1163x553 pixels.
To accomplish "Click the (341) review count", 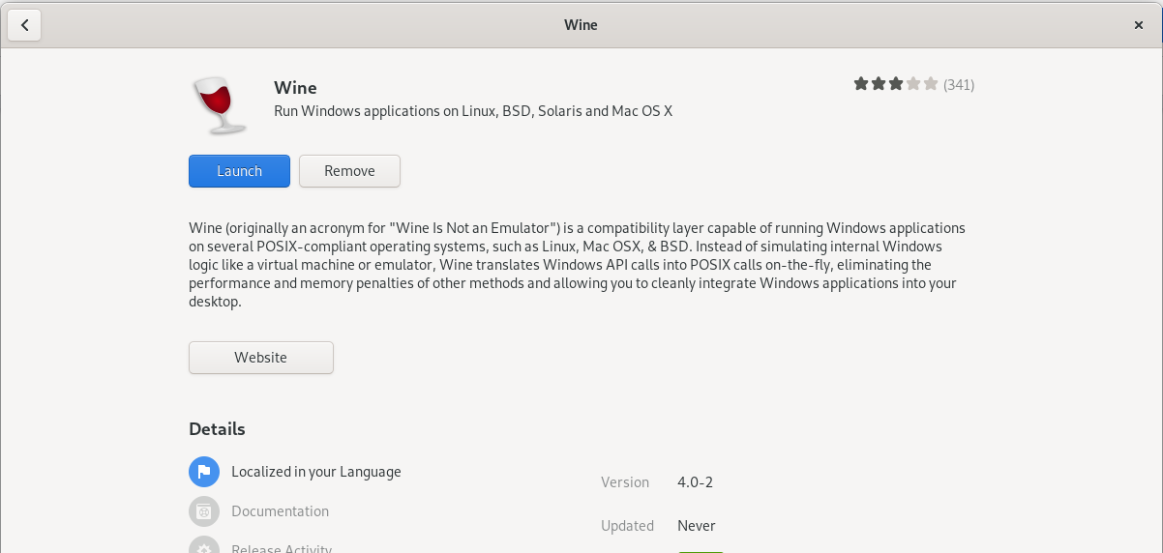I will click(x=959, y=84).
